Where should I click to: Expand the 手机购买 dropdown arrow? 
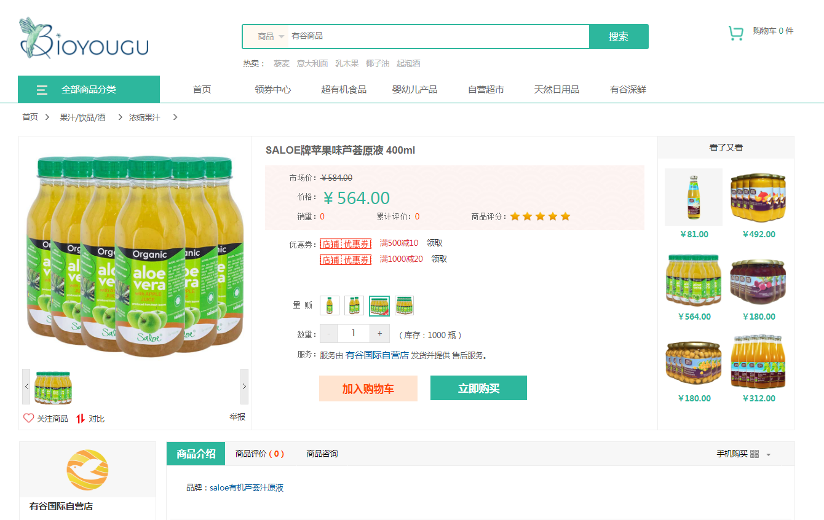pos(769,455)
